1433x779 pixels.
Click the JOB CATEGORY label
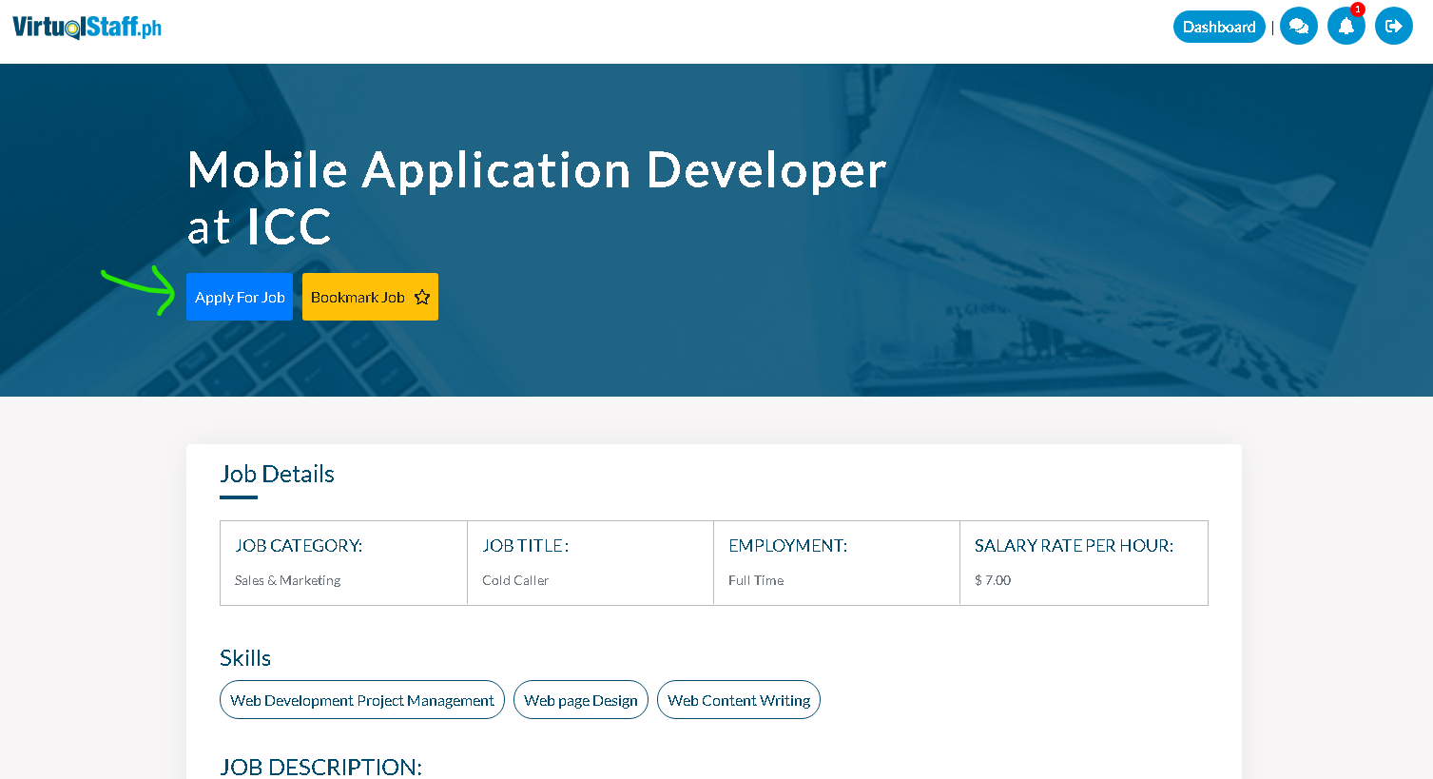coord(299,546)
